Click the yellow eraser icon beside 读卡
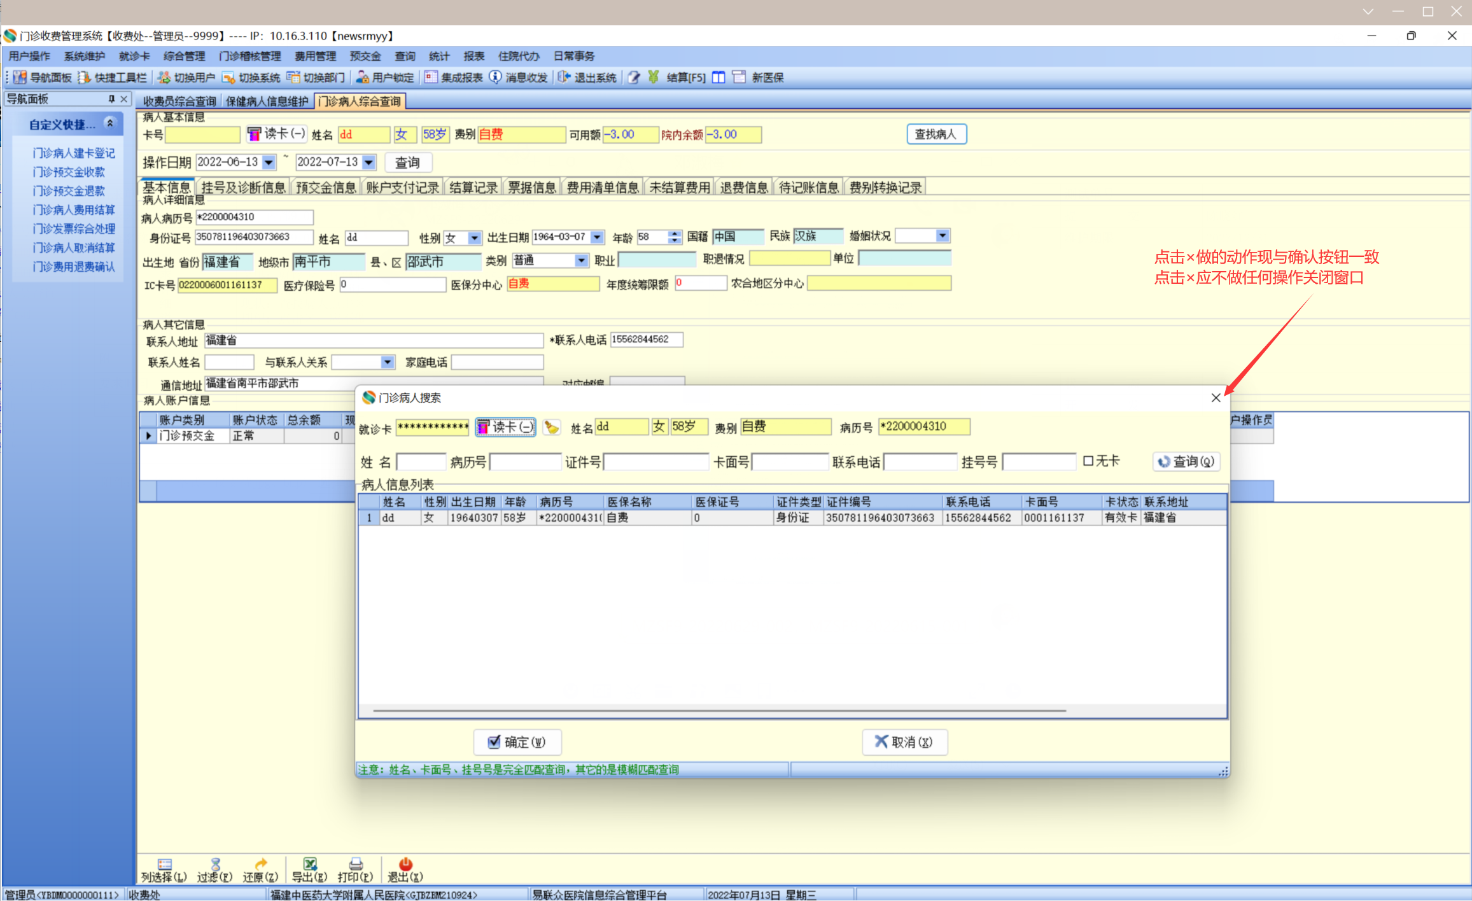This screenshot has height=901, width=1472. click(552, 428)
